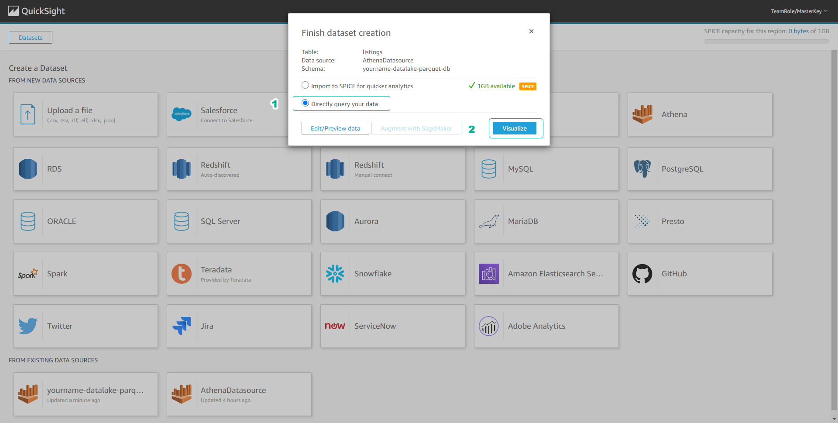
Task: Click the Jira logo icon
Action: [182, 326]
